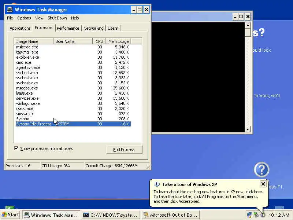The image size is (293, 220).
Task: Click Windows Task Manager taskbar button
Action: coord(51,215)
